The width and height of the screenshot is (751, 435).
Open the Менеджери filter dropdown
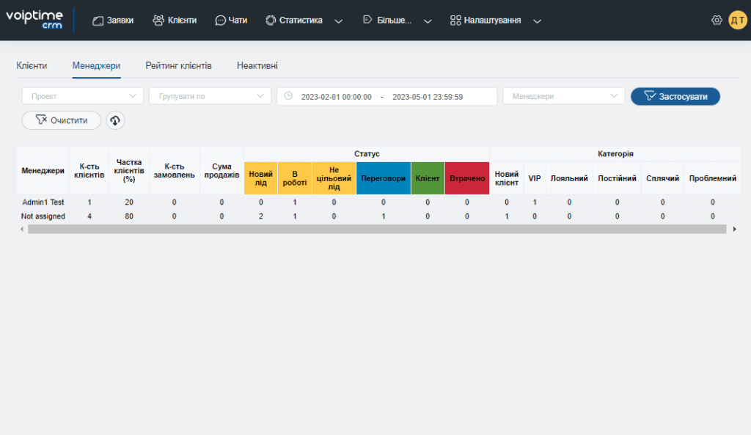[x=564, y=96]
